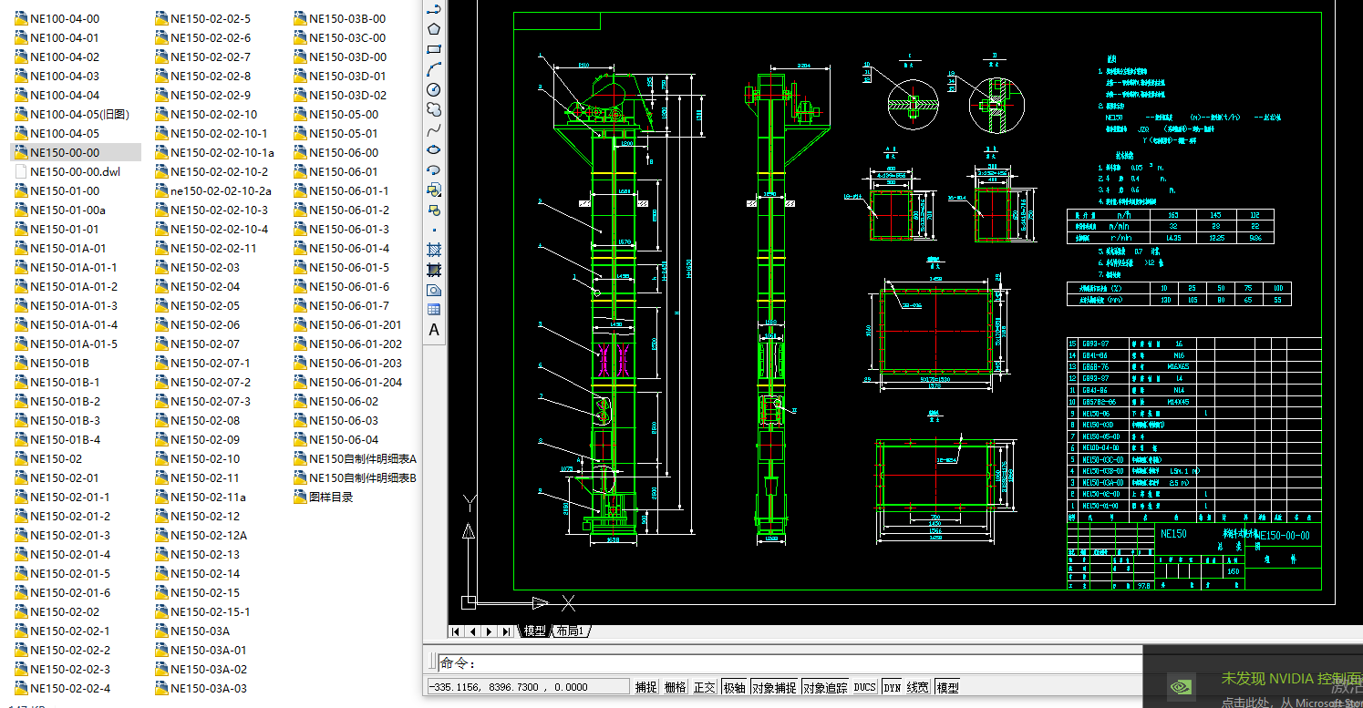Select the Spline draw tool
1363x708 pixels.
click(434, 129)
